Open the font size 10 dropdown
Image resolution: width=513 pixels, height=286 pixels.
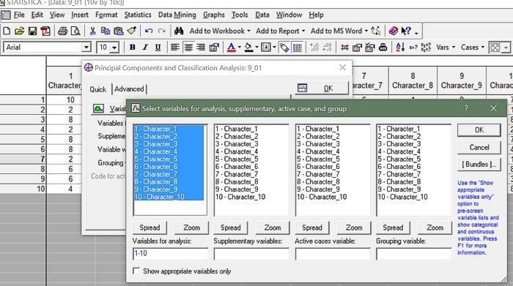(x=114, y=48)
